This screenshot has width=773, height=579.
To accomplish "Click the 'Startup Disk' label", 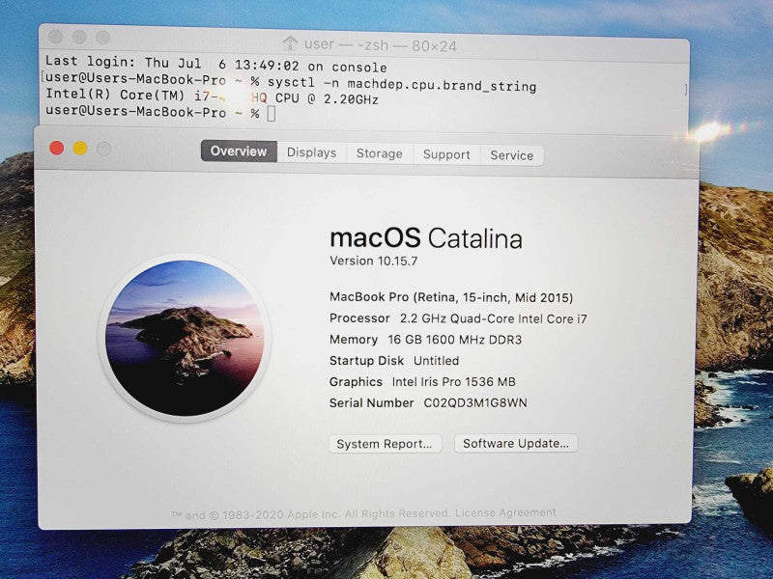I will [367, 361].
